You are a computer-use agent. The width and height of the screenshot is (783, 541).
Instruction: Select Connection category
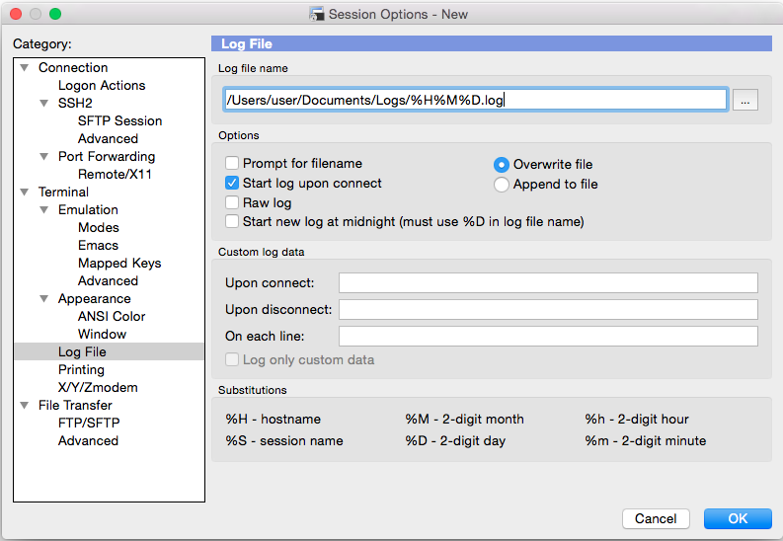coord(73,67)
